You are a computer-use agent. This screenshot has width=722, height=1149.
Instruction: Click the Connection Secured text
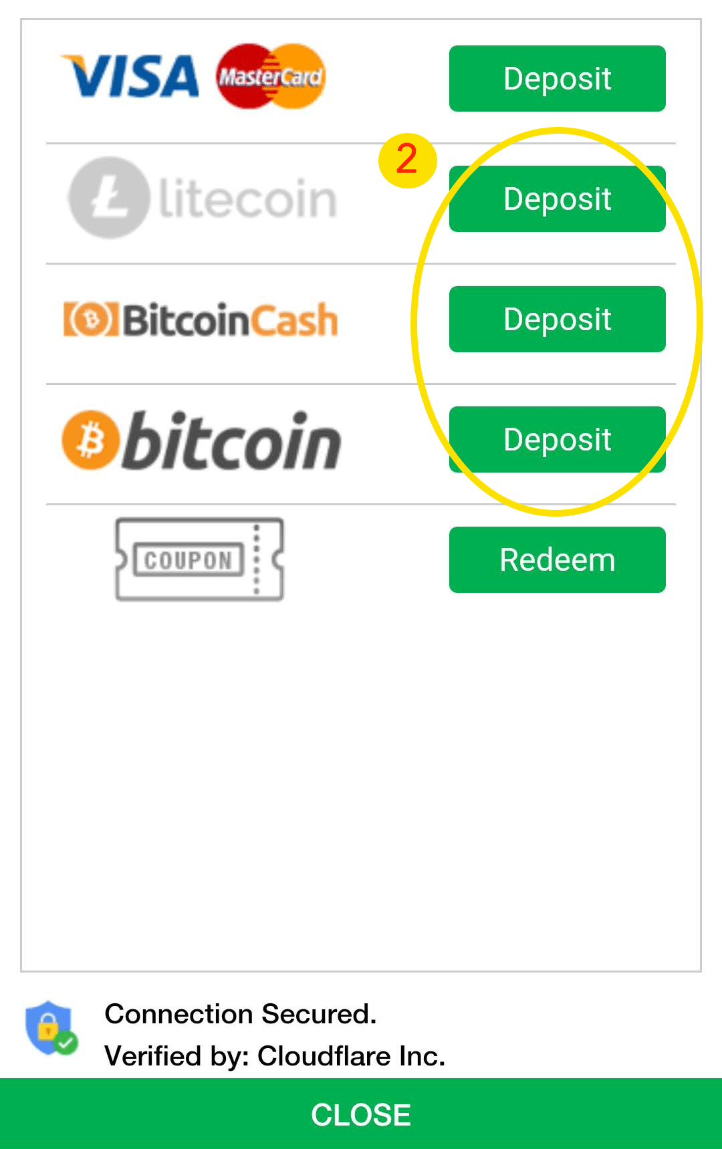[x=241, y=1014]
